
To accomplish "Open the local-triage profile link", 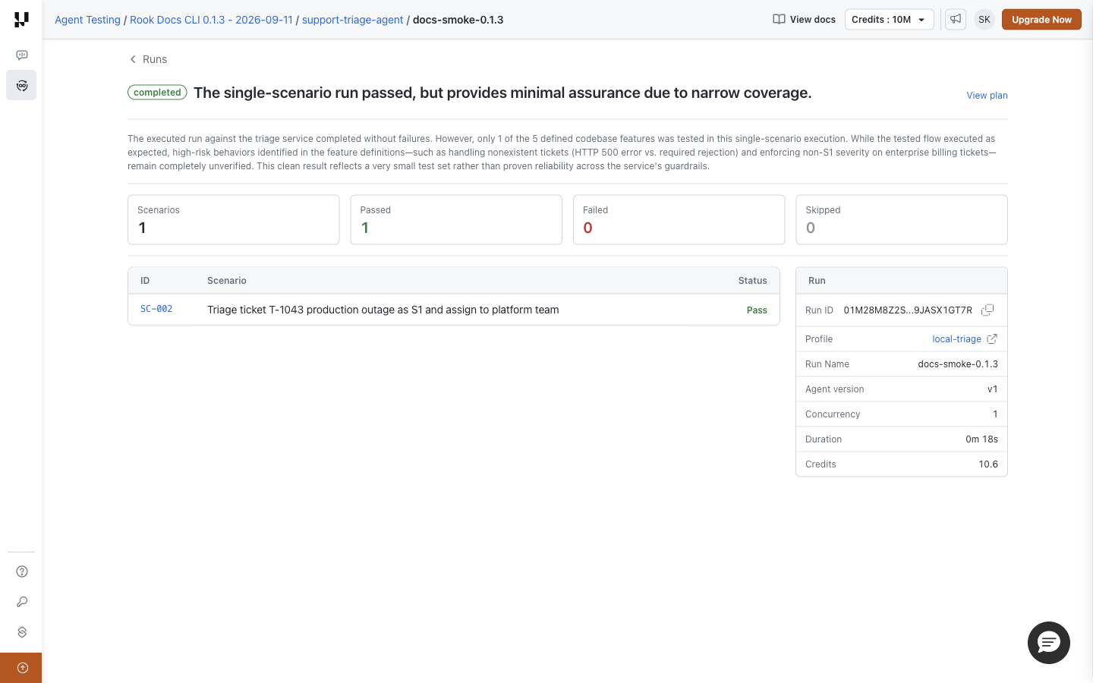I will (x=956, y=339).
